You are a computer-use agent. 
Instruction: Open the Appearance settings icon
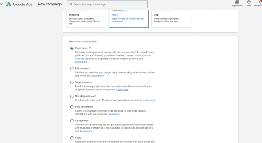point(237,2)
